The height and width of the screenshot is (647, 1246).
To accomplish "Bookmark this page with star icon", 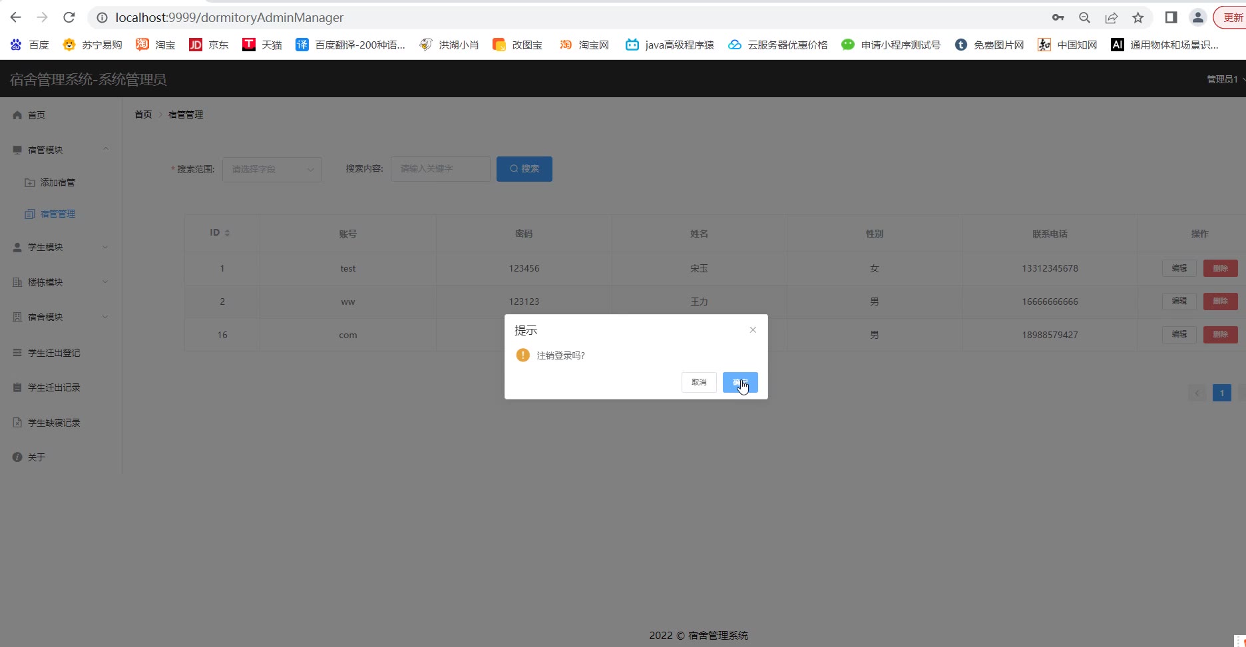I will pyautogui.click(x=1138, y=17).
